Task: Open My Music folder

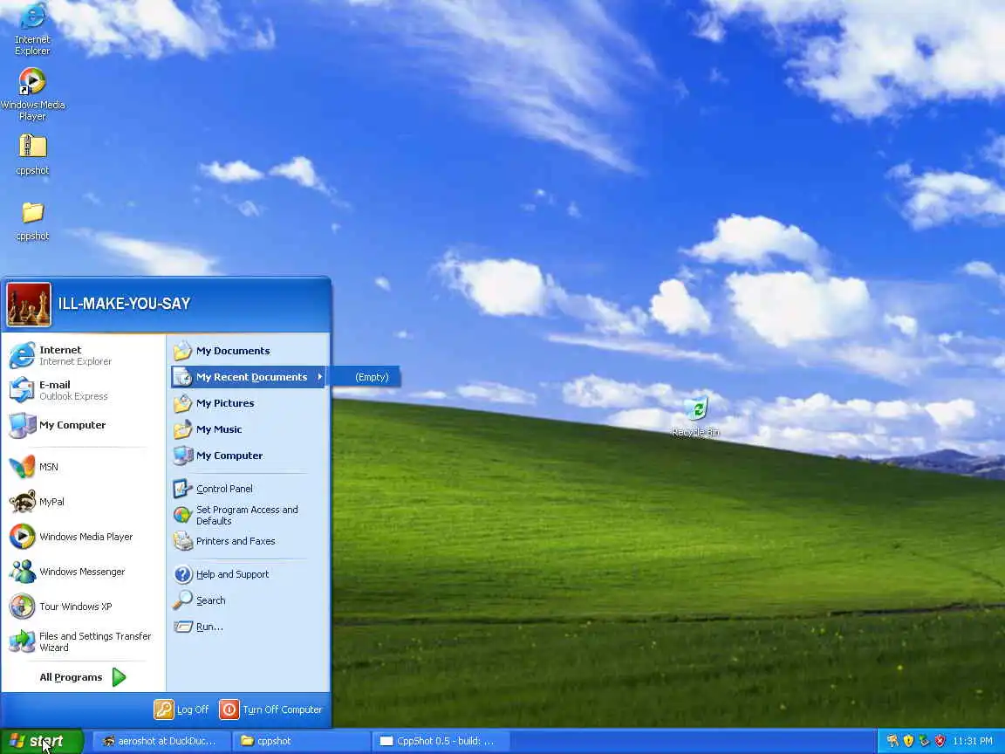Action: pyautogui.click(x=249, y=429)
